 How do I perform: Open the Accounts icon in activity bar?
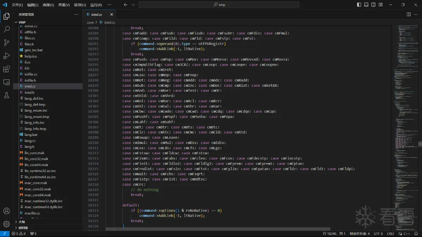point(6,211)
